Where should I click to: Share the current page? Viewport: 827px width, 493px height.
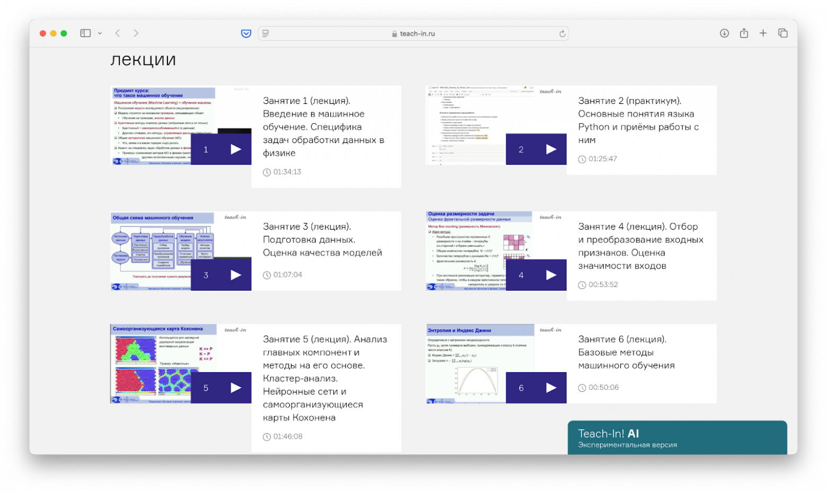click(743, 33)
